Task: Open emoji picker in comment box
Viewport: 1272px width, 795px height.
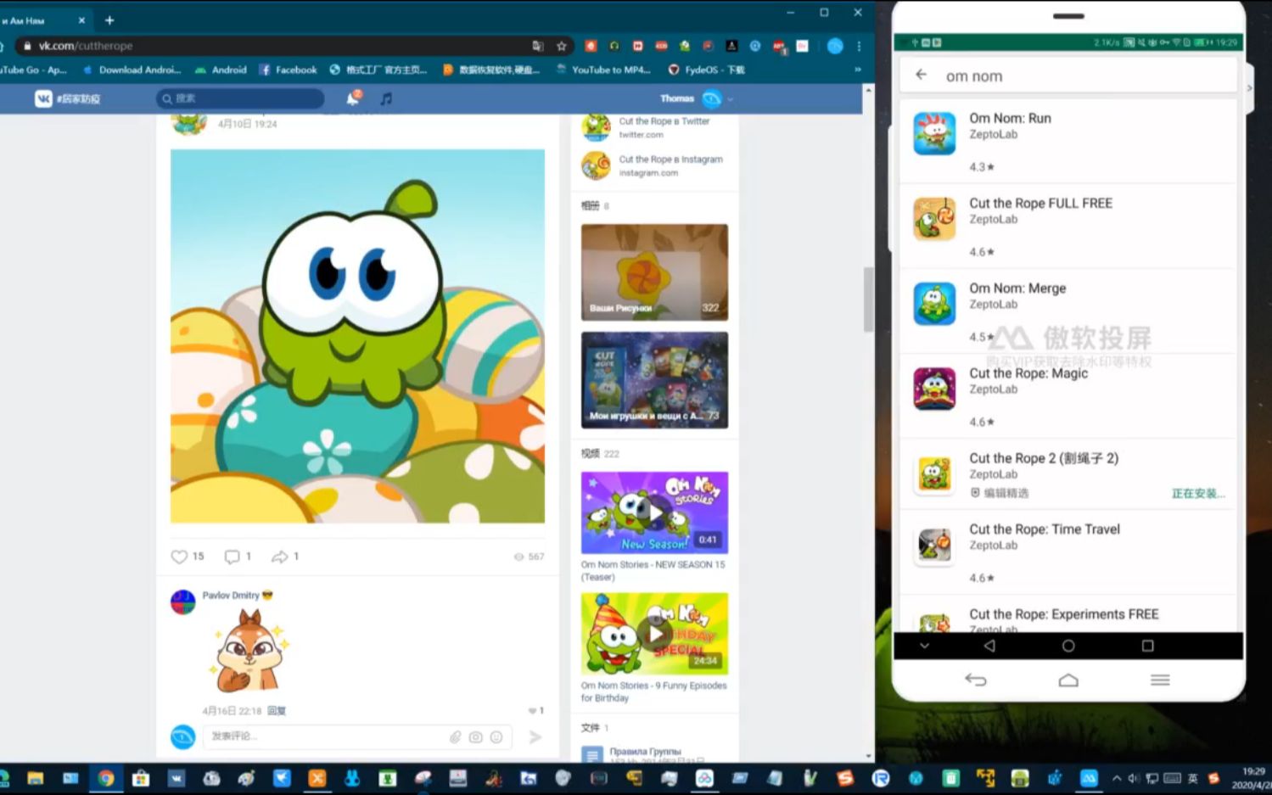Action: (x=496, y=737)
